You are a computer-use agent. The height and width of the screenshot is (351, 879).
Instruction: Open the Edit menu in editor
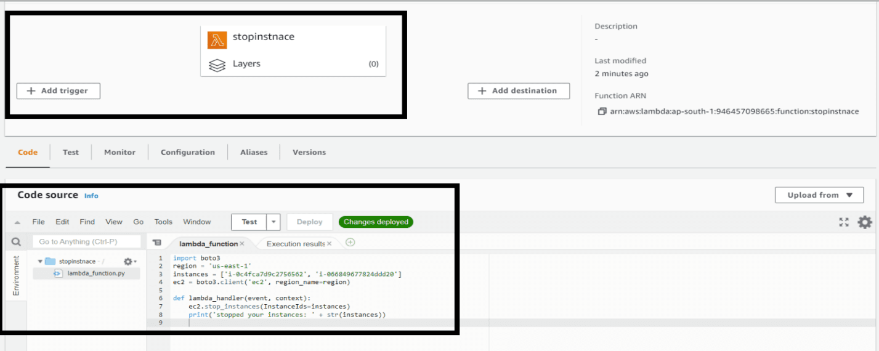62,222
